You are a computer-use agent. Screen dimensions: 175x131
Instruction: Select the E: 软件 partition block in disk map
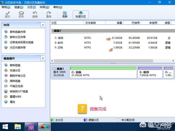[150, 72]
